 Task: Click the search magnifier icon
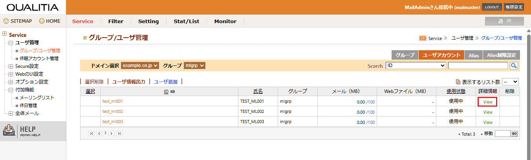point(514,66)
